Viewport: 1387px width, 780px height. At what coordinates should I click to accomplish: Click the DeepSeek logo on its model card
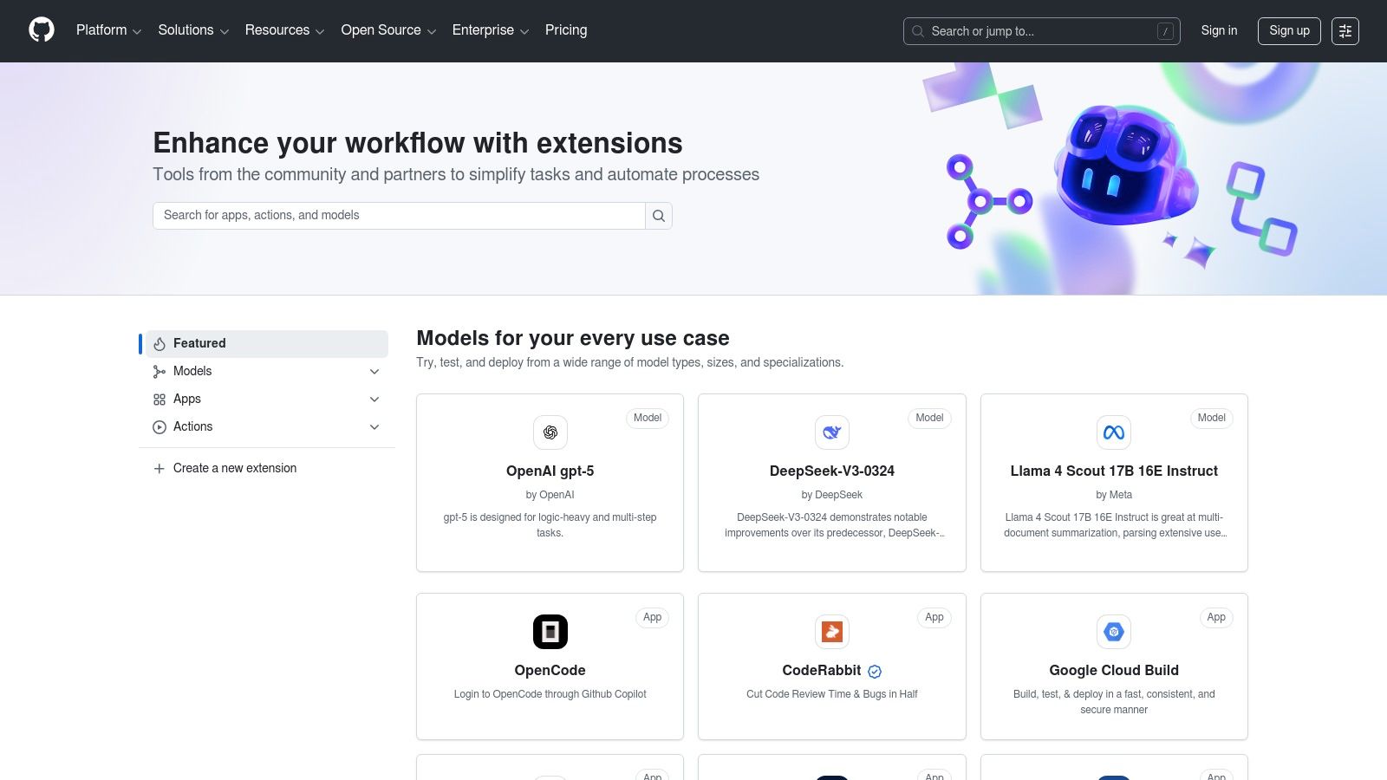click(x=831, y=432)
